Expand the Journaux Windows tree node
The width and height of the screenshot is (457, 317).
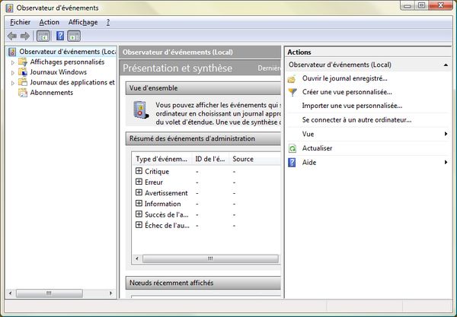(13, 72)
